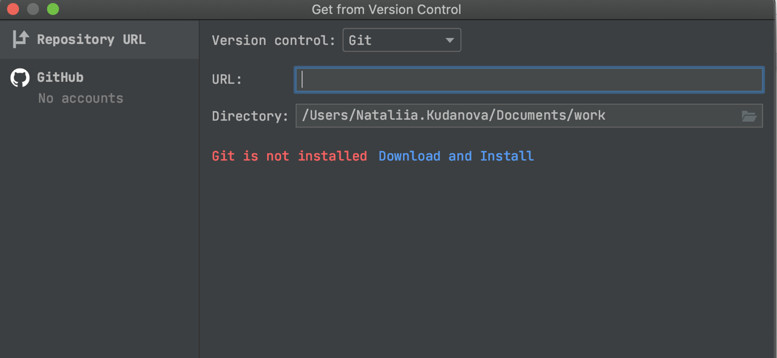Open the Version control Git dropdown

click(x=402, y=40)
